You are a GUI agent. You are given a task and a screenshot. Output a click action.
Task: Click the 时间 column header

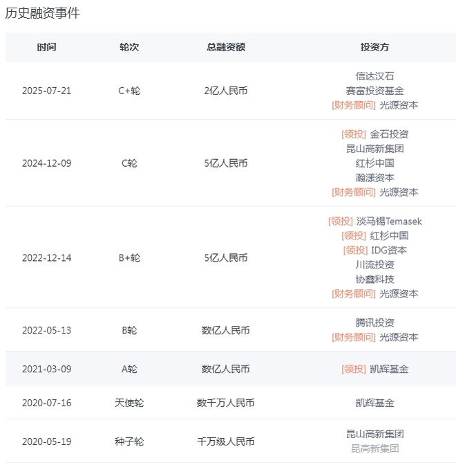(x=47, y=47)
